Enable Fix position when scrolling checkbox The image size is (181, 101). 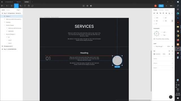(x=154, y=39)
